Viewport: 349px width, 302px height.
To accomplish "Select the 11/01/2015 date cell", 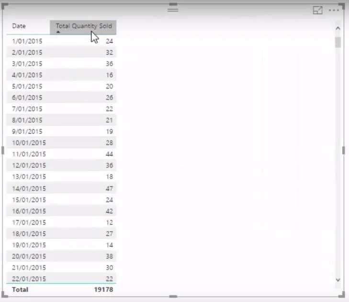I will tap(29, 154).
